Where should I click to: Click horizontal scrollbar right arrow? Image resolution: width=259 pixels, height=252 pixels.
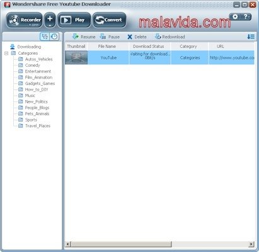click(251, 244)
